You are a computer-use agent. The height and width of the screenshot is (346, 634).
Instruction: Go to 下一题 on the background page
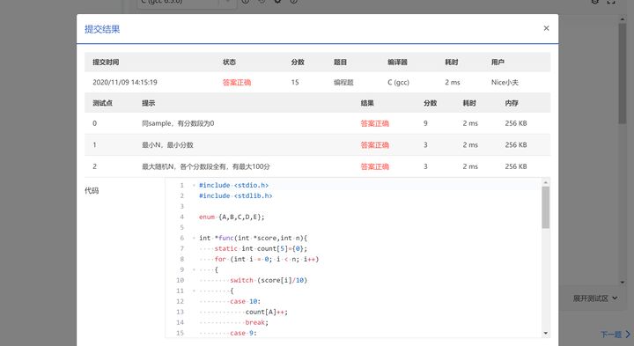(x=615, y=335)
